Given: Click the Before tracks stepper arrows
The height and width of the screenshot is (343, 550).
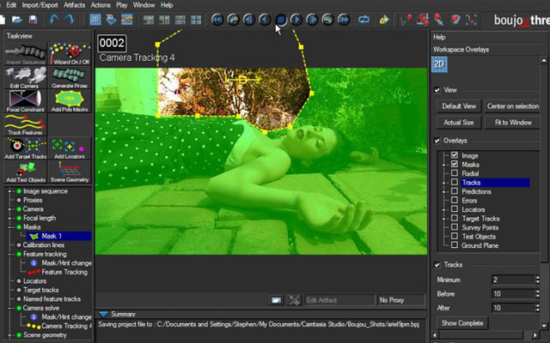Looking at the screenshot, I should (x=538, y=293).
